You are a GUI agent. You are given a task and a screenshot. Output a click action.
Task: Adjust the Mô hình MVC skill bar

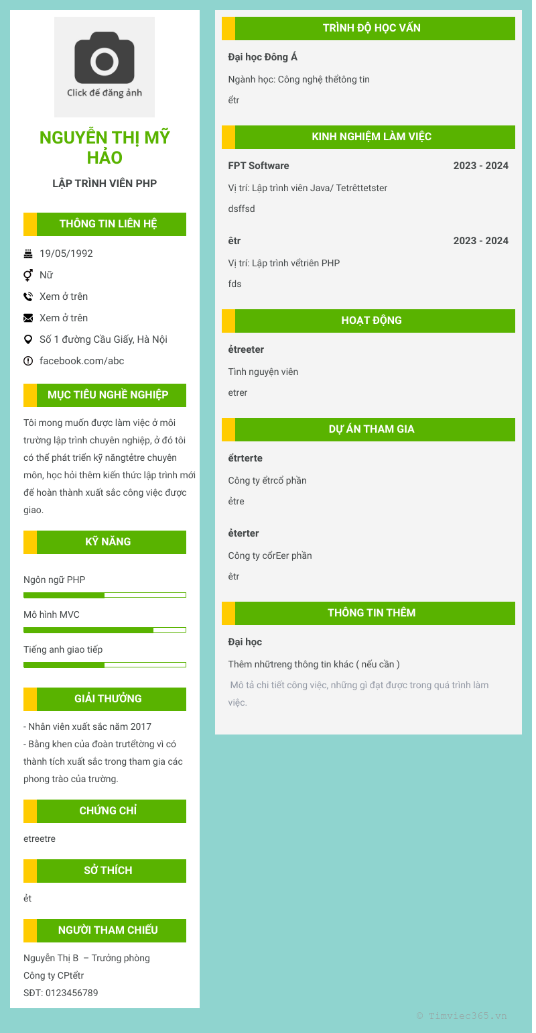(105, 630)
